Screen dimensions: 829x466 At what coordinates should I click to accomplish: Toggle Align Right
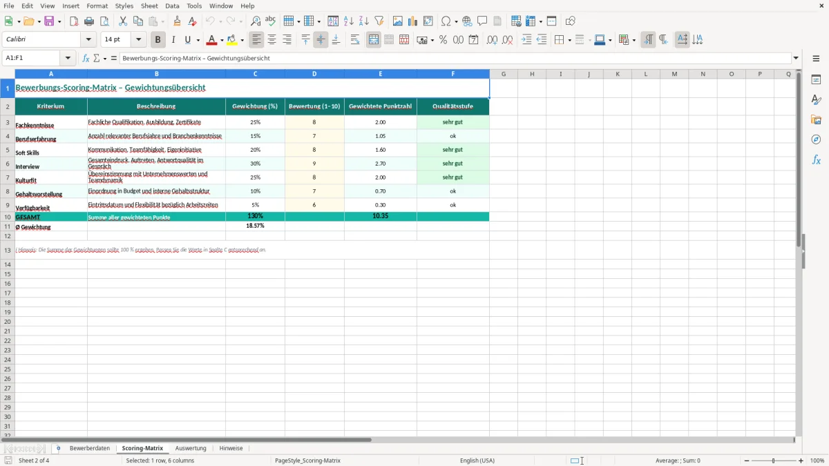[x=287, y=40]
